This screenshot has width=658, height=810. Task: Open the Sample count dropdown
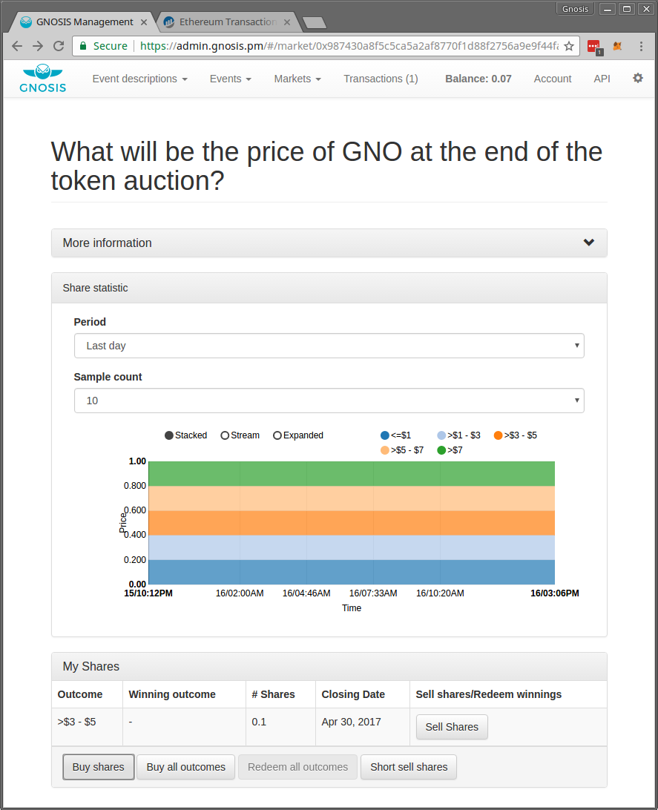[329, 401]
